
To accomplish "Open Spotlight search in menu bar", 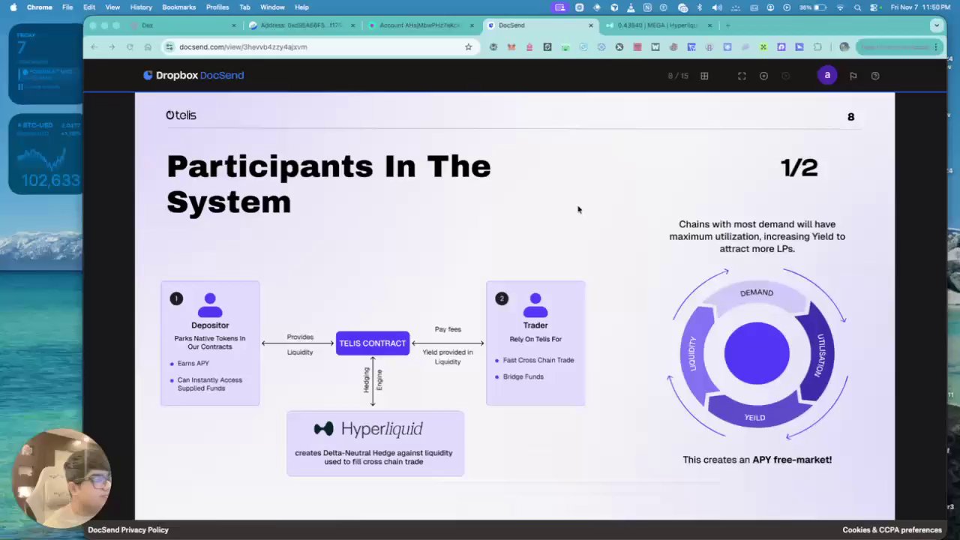I will coord(856,7).
